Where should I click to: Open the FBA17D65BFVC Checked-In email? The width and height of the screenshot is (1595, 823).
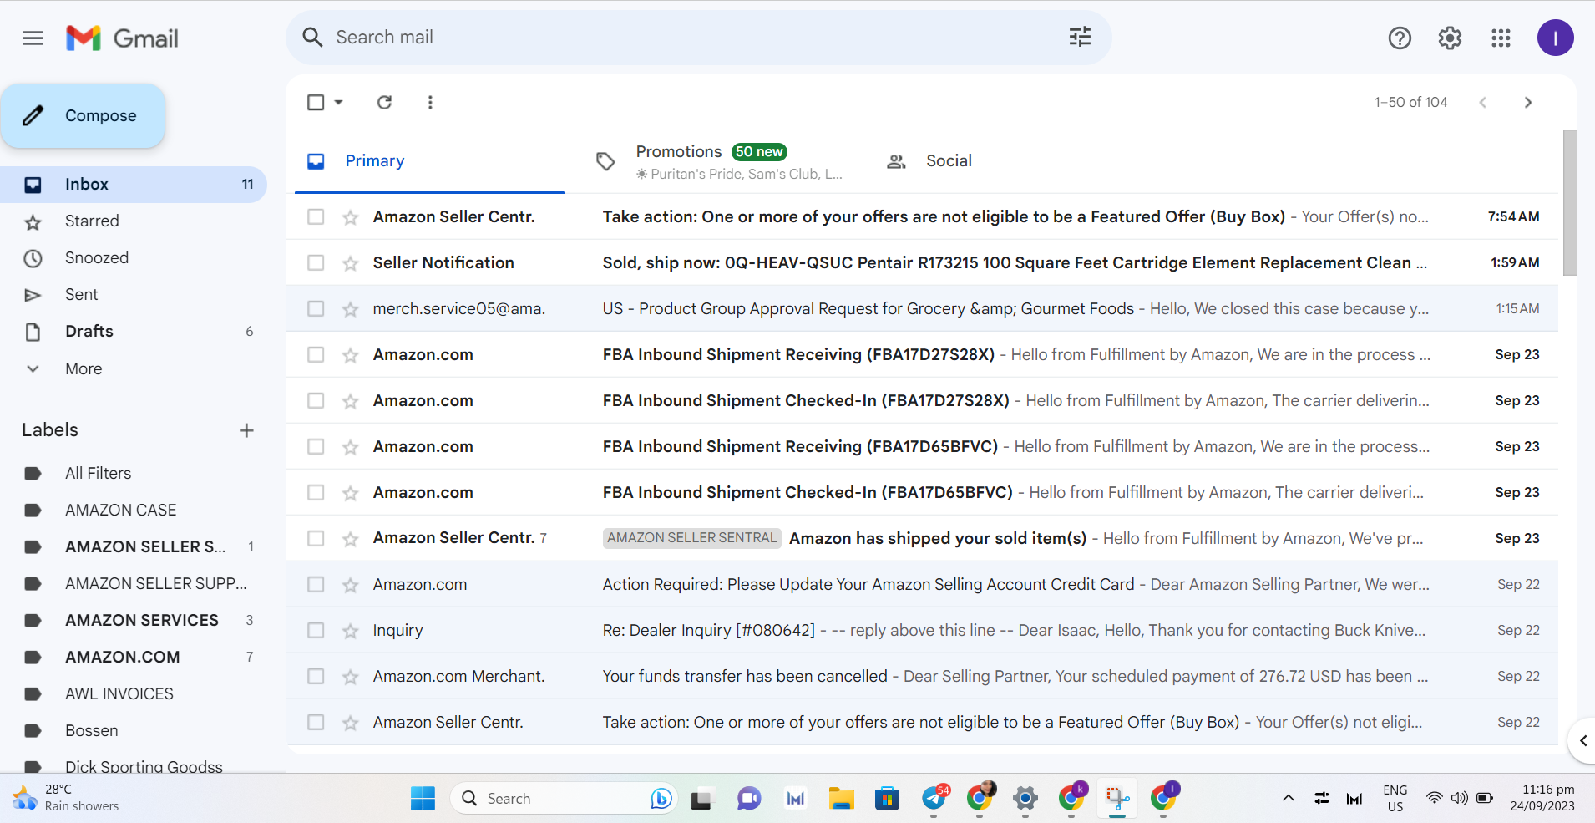click(922, 493)
